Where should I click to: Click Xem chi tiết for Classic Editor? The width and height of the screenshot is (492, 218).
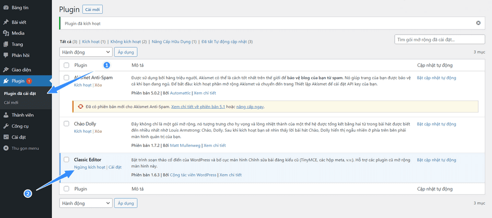tap(231, 175)
